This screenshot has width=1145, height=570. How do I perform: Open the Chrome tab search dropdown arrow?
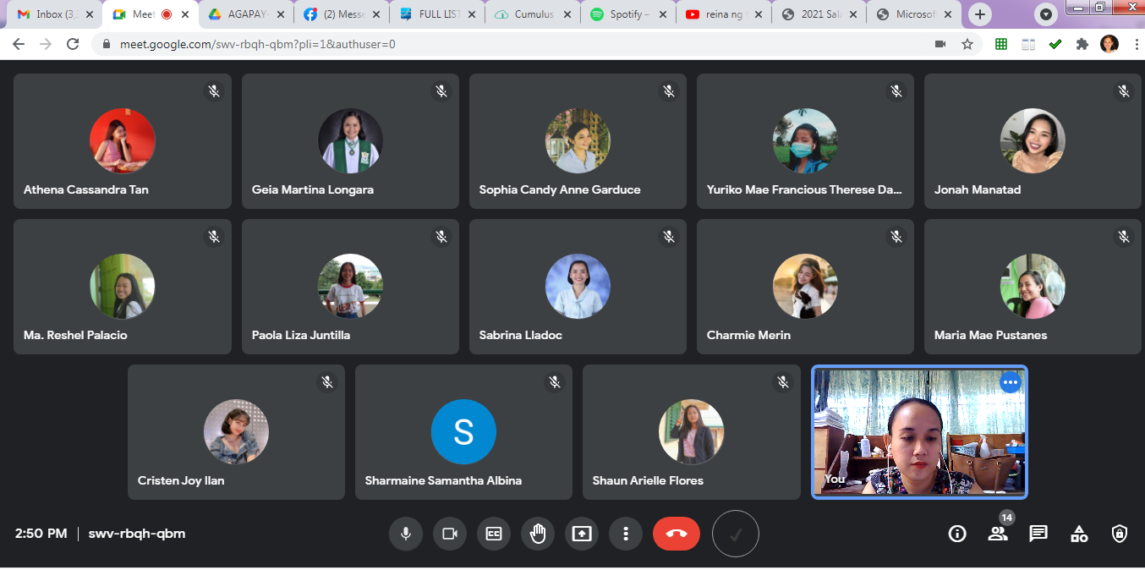click(x=1047, y=14)
